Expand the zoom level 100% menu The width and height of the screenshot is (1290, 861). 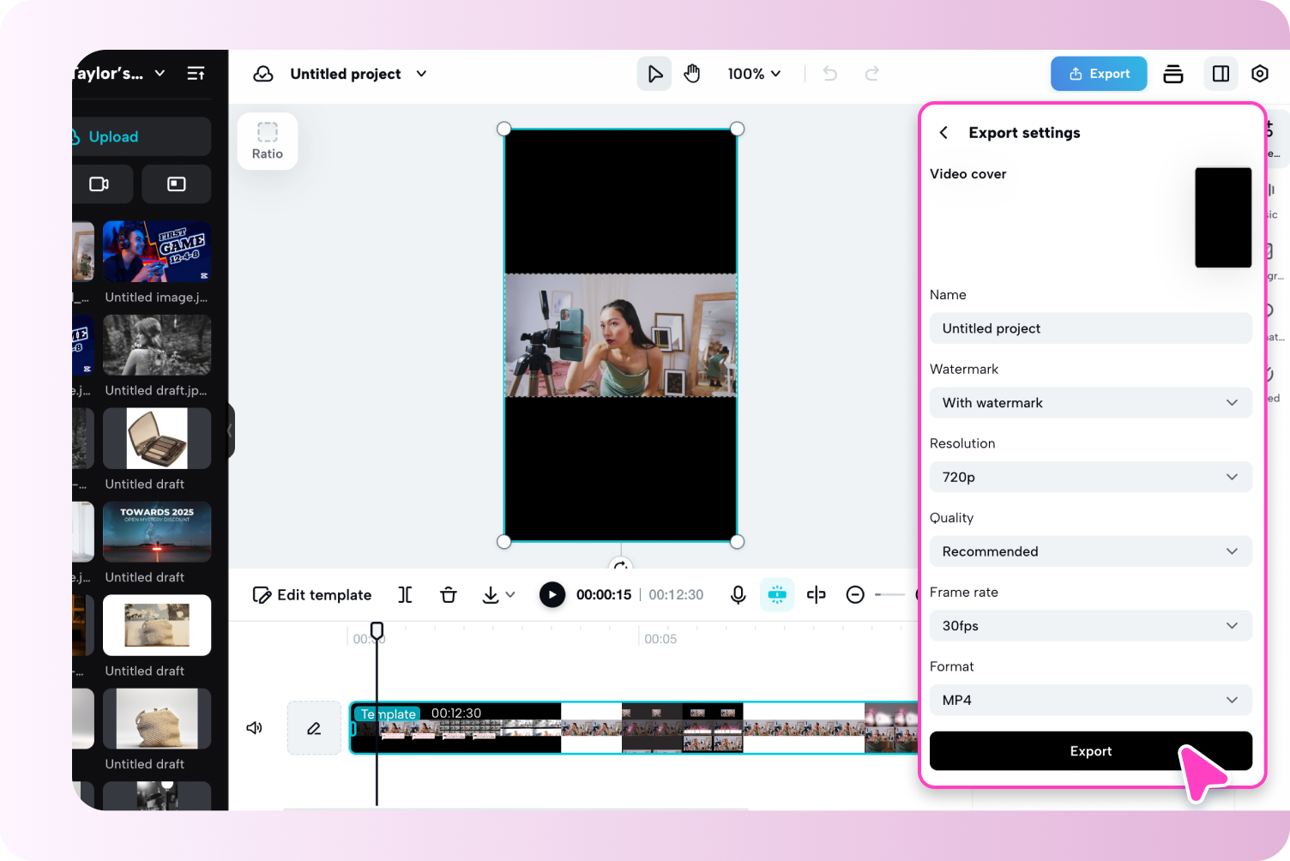(x=754, y=74)
